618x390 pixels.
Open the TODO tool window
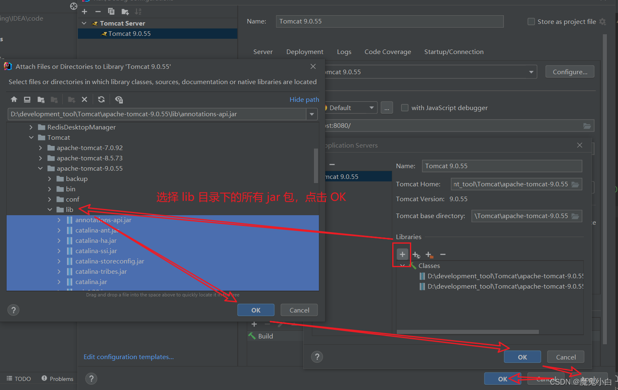click(19, 379)
